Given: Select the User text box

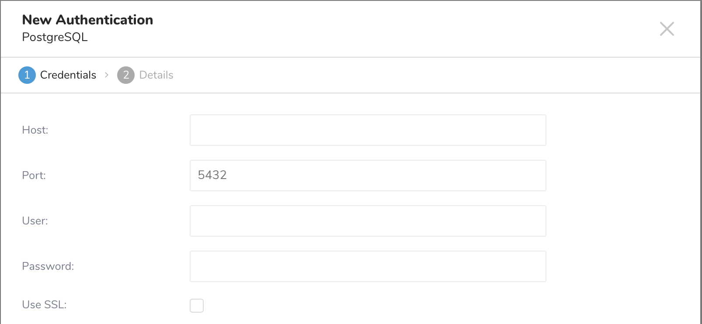Looking at the screenshot, I should coord(368,221).
